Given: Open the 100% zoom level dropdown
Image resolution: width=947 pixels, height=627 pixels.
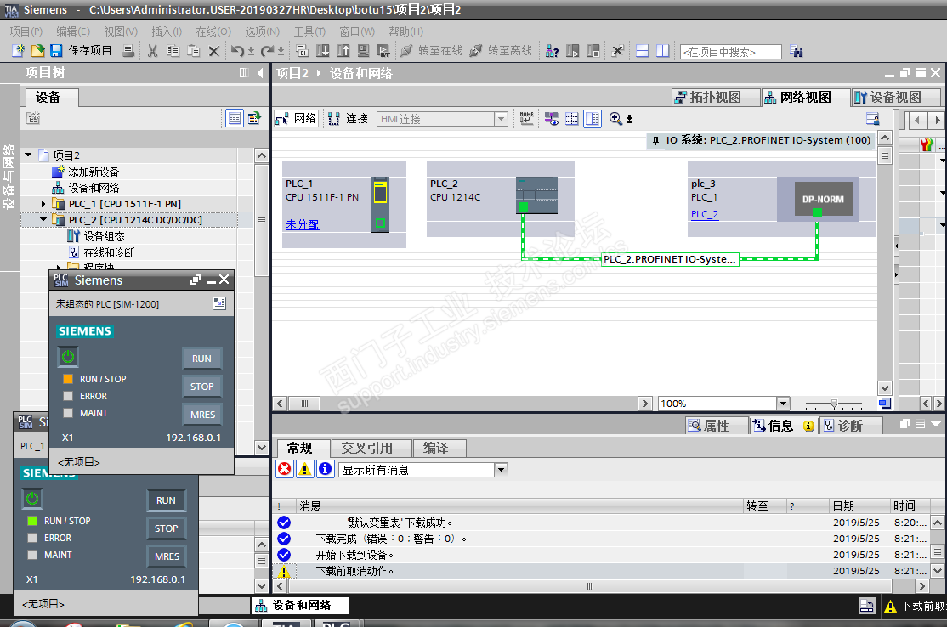Looking at the screenshot, I should pos(783,403).
